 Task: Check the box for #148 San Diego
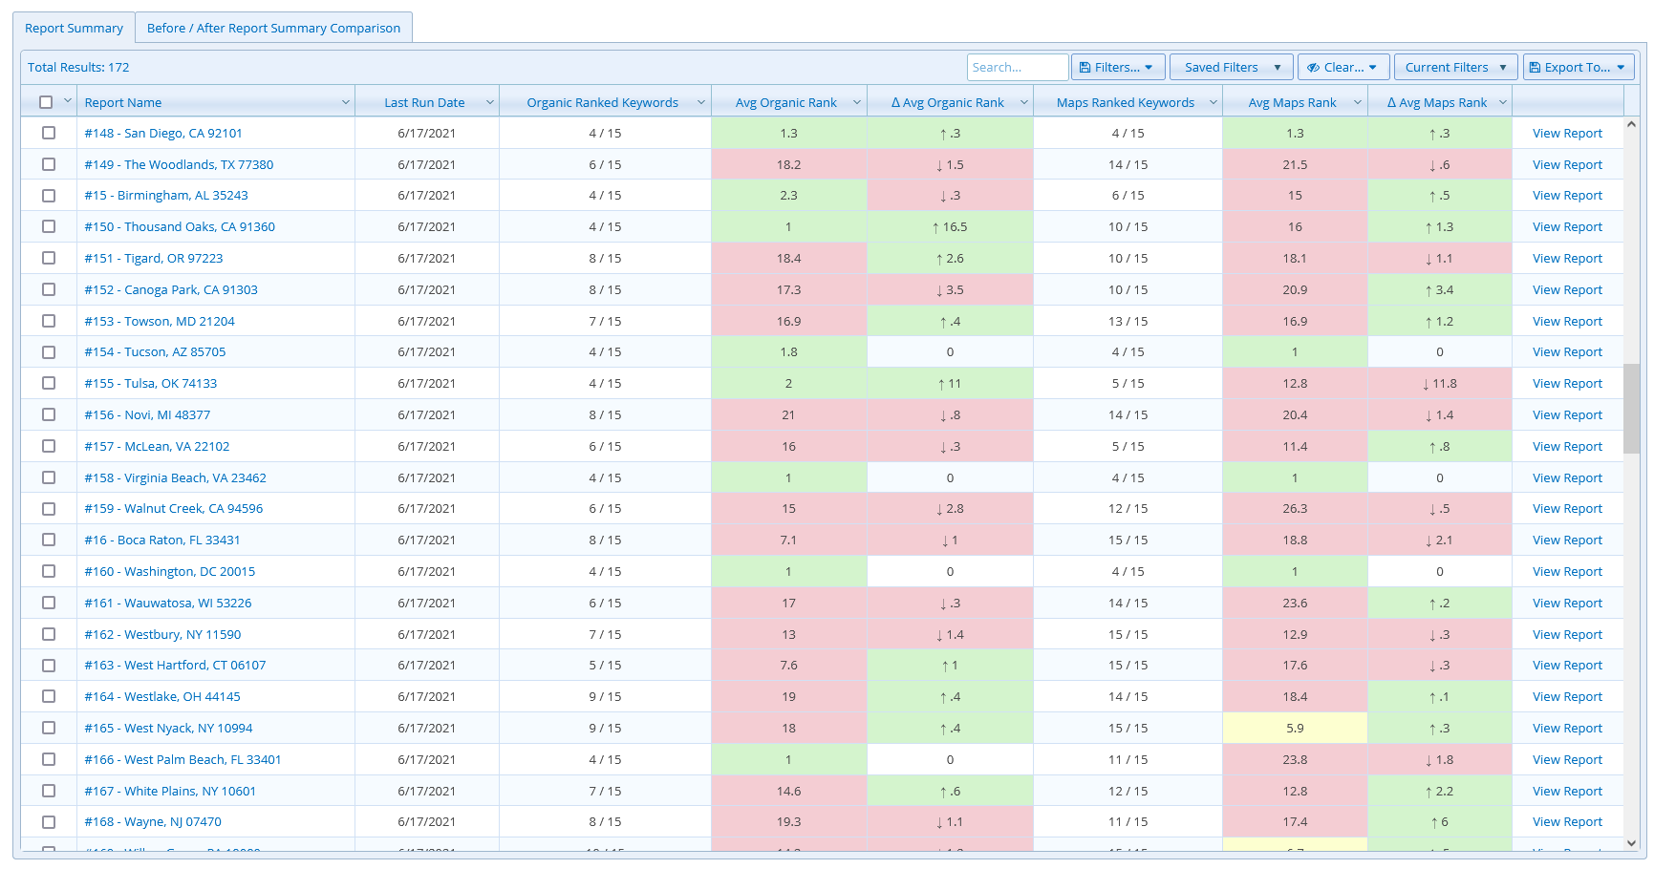coord(49,134)
